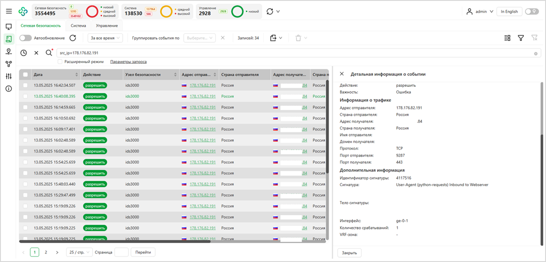Open the column layout settings icon

click(x=507, y=38)
